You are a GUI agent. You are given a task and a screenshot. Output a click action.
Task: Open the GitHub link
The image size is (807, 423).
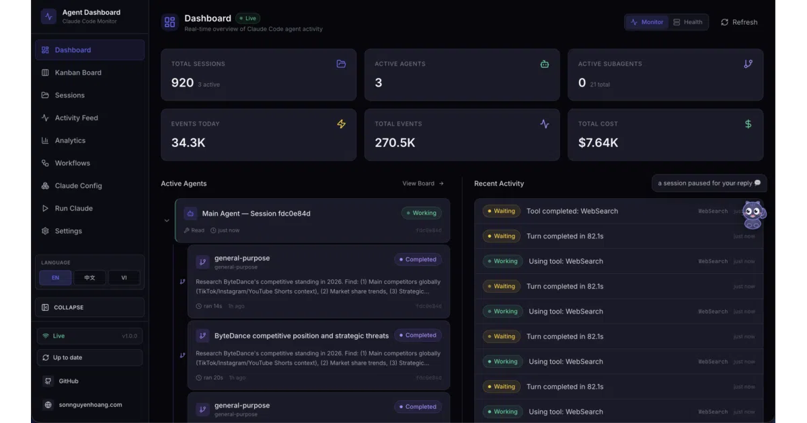[x=69, y=381]
